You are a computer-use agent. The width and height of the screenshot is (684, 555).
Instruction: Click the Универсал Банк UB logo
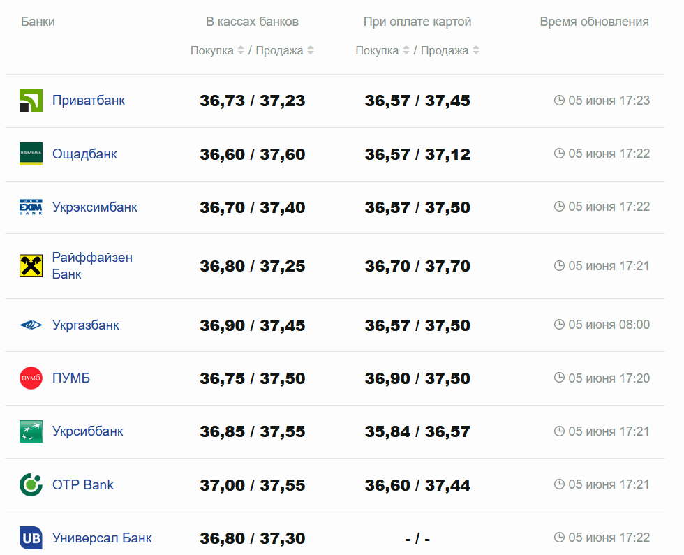coord(31,538)
